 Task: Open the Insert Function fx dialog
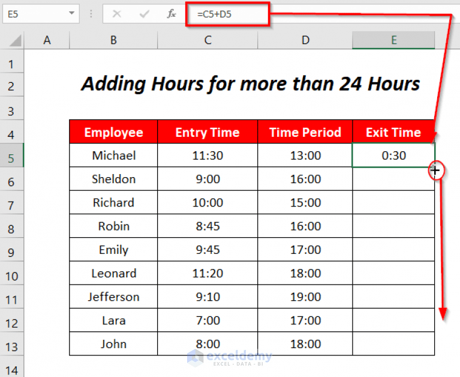(172, 14)
